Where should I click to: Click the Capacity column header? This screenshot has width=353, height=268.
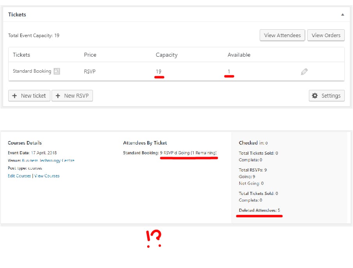166,55
